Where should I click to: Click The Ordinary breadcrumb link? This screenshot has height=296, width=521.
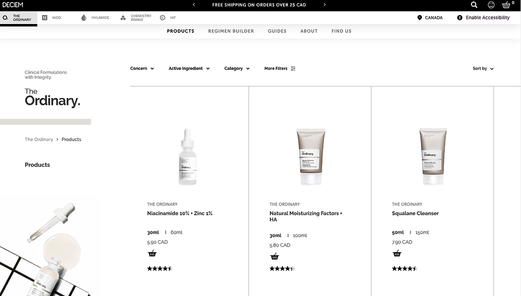pyautogui.click(x=39, y=139)
